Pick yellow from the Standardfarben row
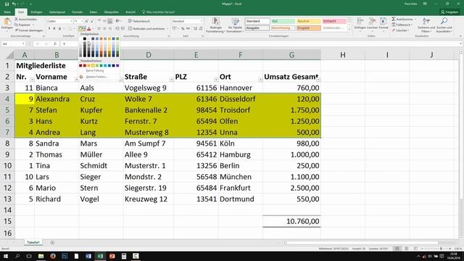 coord(93,65)
